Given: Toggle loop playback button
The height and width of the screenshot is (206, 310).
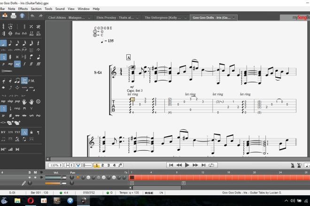Looking at the screenshot, I should click(211, 165).
